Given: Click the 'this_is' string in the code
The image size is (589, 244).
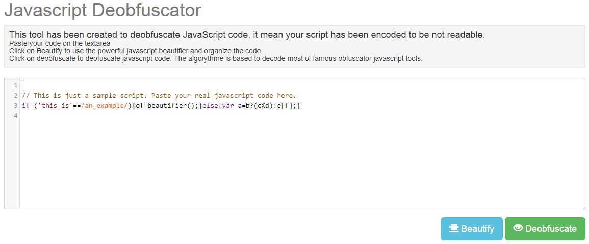Looking at the screenshot, I should point(53,106).
